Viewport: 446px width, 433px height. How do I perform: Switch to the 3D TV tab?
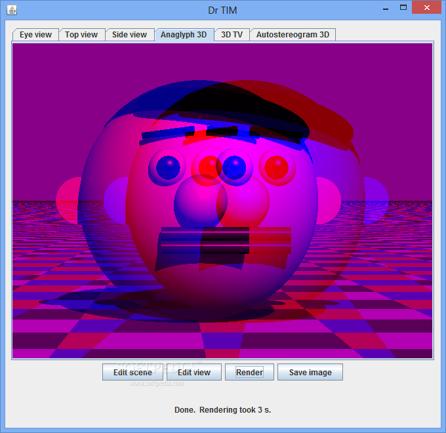tap(232, 35)
